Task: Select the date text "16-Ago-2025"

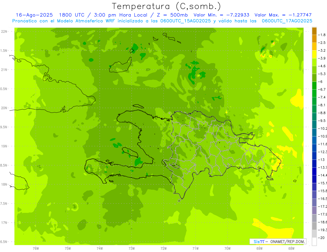Action: point(34,15)
